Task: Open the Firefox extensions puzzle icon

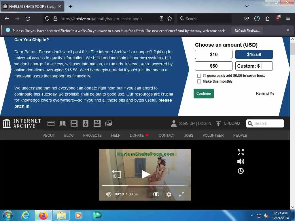Action: click(267, 18)
